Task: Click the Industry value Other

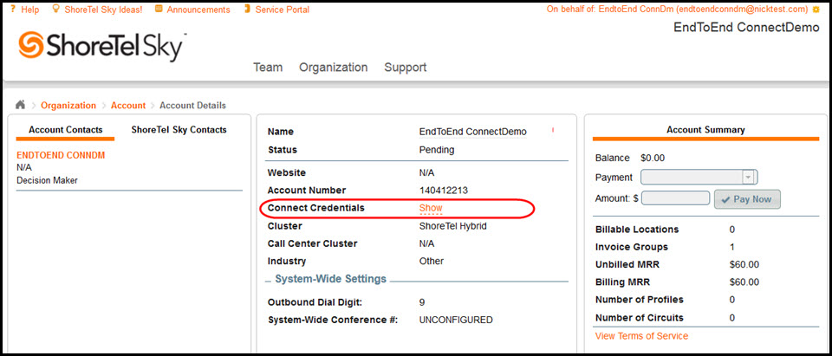Action: 432,261
